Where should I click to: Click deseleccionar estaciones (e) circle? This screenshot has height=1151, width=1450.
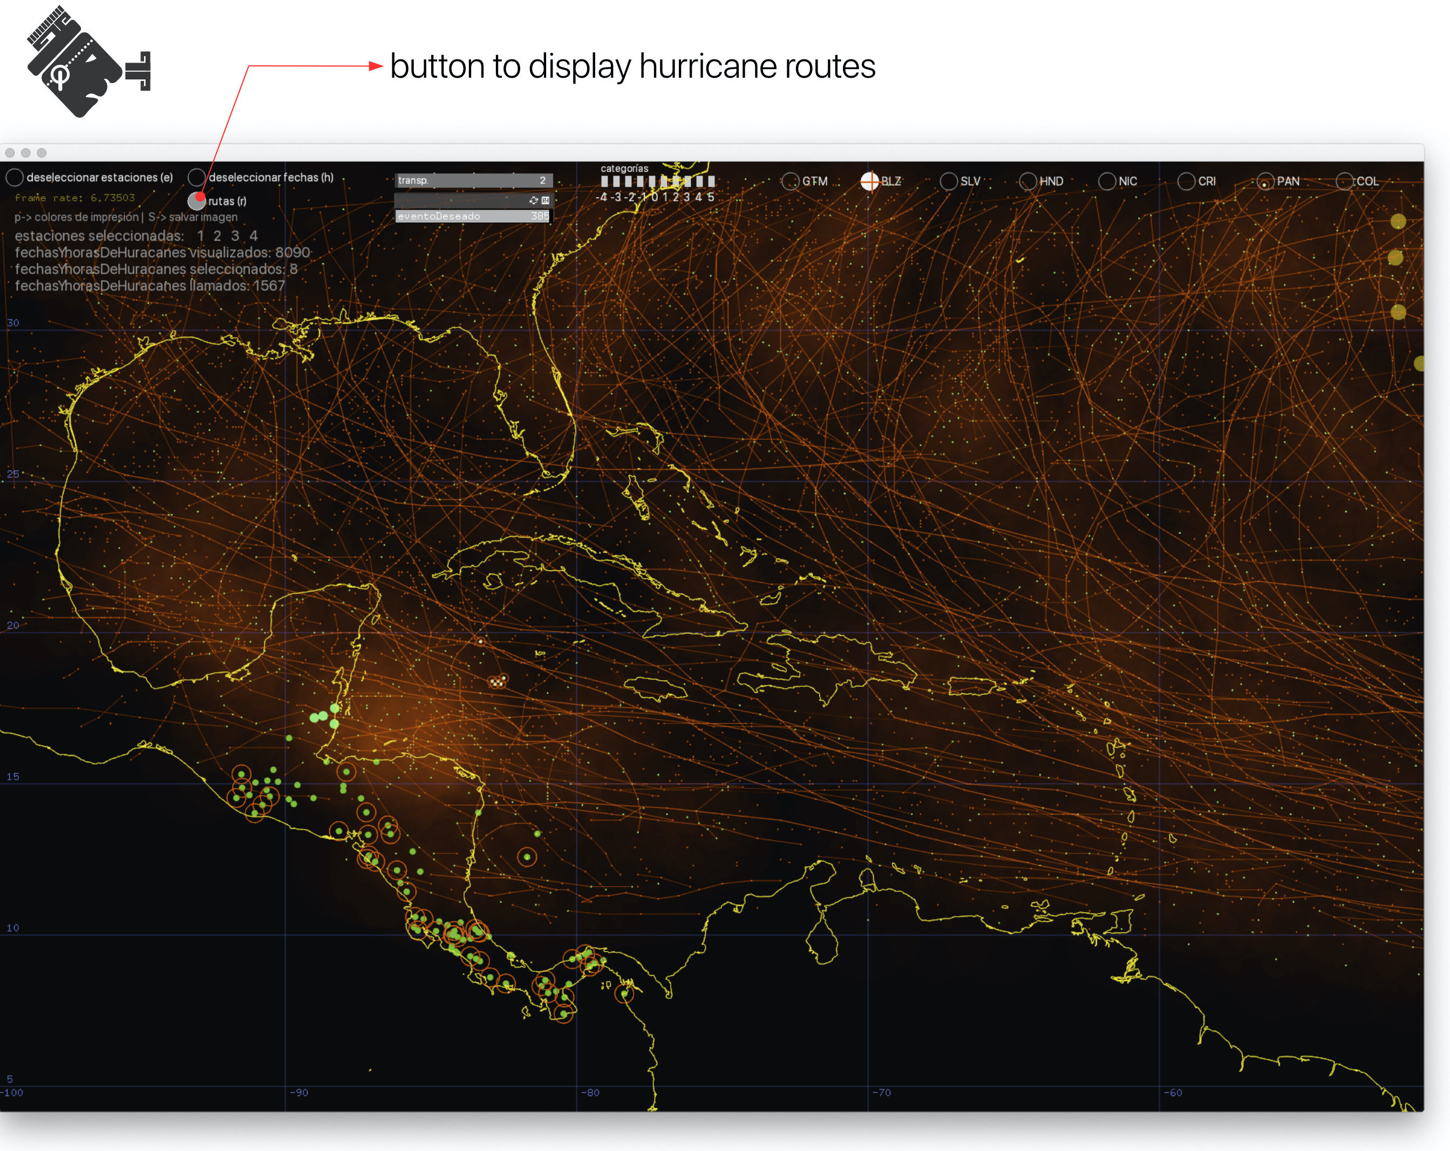15,178
